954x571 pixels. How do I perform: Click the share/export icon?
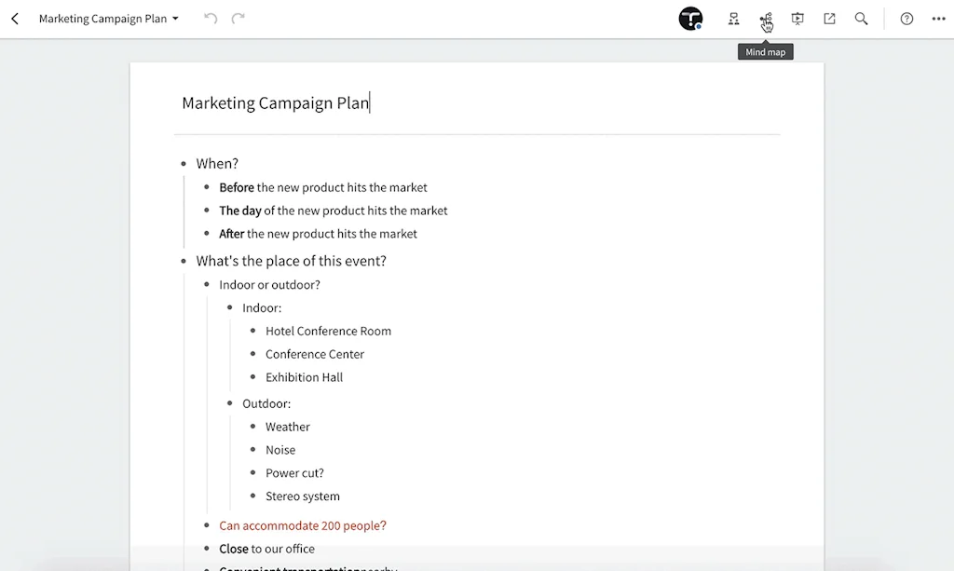829,19
